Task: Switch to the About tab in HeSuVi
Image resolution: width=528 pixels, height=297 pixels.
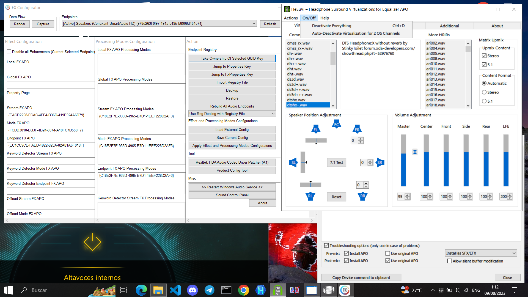Action: point(497,26)
